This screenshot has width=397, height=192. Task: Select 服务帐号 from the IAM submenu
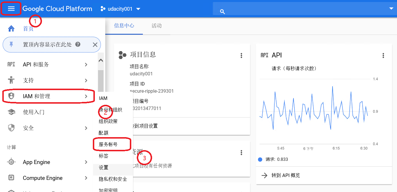coord(108,144)
